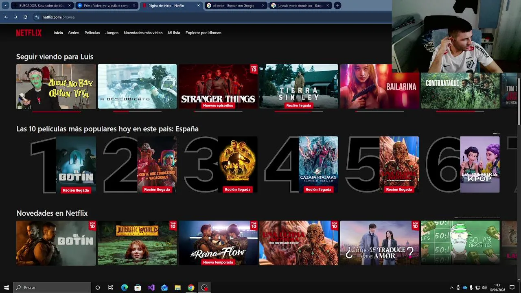This screenshot has height=293, width=521.
Task: Click top 10 películas España heading
Action: [x=107, y=129]
